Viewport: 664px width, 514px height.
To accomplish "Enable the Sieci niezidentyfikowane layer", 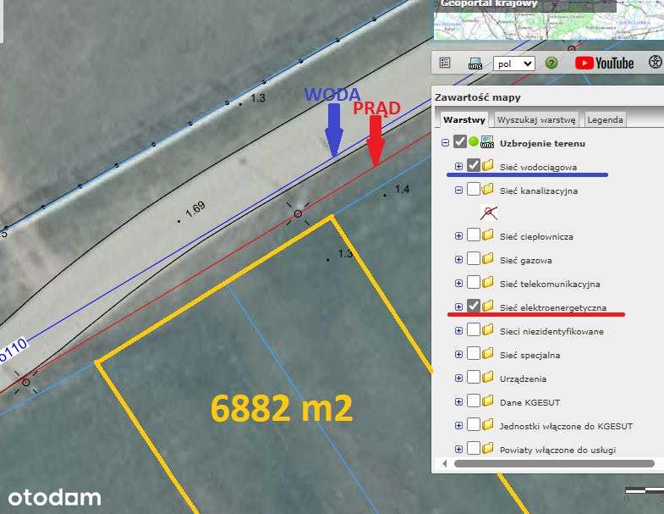I will pyautogui.click(x=474, y=329).
